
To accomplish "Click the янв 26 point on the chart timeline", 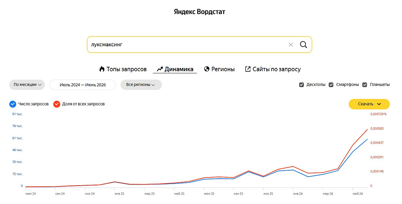I will click(x=298, y=194).
